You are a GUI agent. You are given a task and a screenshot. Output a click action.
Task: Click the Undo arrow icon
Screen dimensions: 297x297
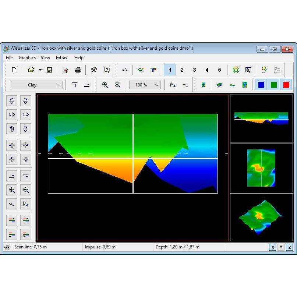tap(125, 70)
